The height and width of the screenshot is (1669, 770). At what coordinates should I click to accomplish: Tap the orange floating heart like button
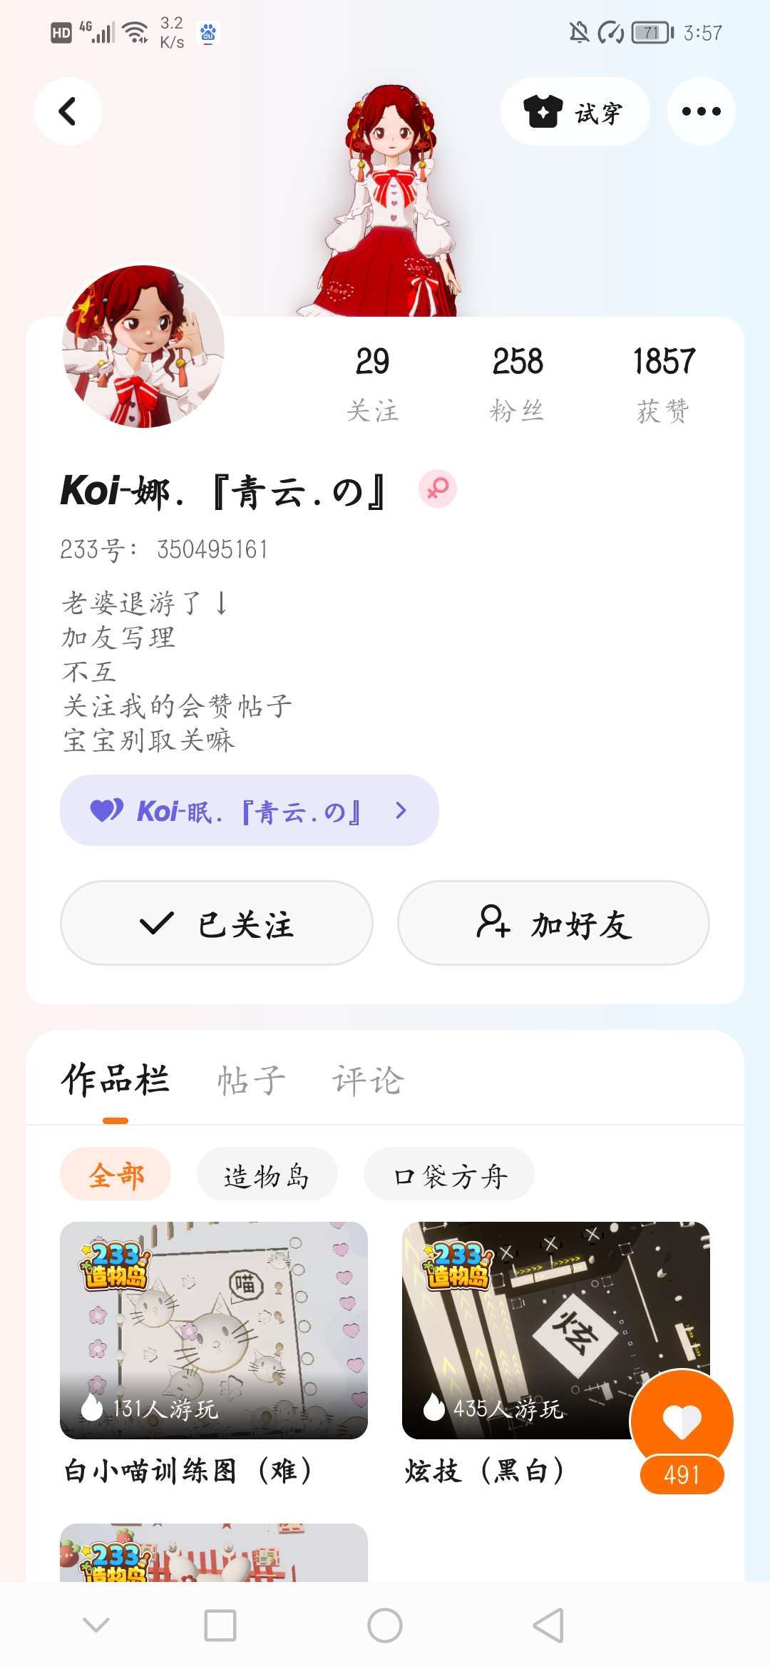[682, 1421]
